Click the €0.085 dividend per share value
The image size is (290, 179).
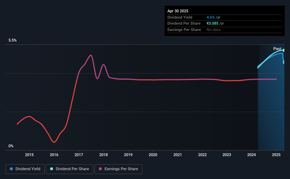pyautogui.click(x=213, y=24)
